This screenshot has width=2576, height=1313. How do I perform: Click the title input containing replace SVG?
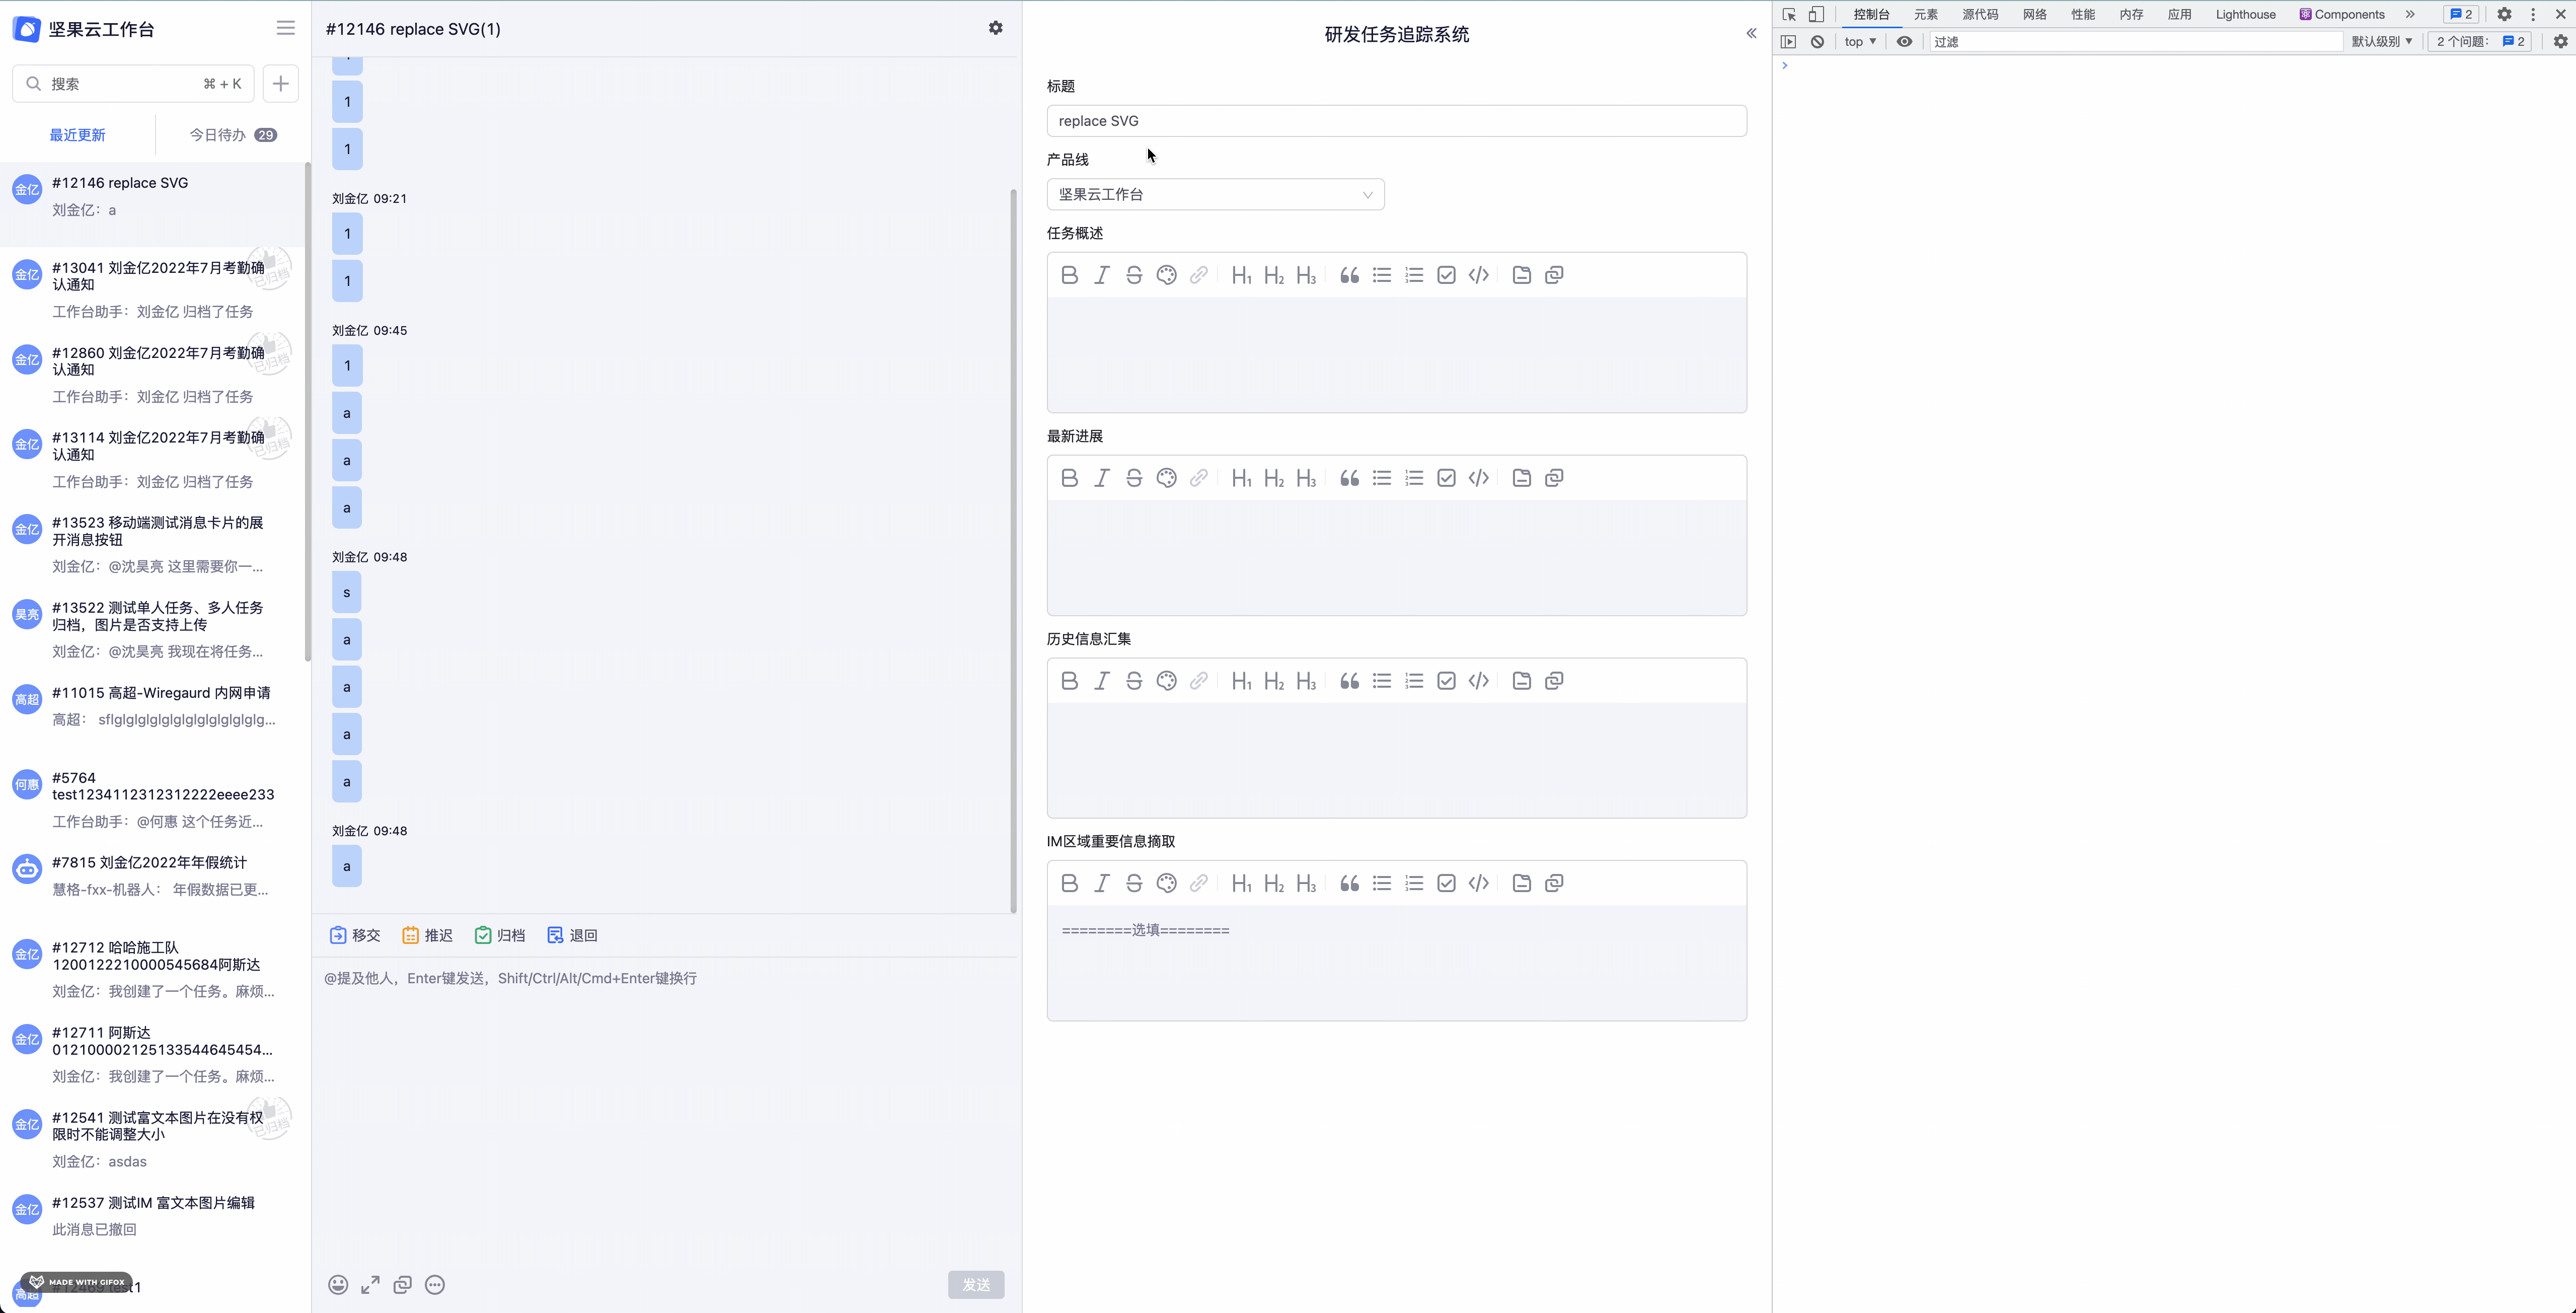[1396, 120]
